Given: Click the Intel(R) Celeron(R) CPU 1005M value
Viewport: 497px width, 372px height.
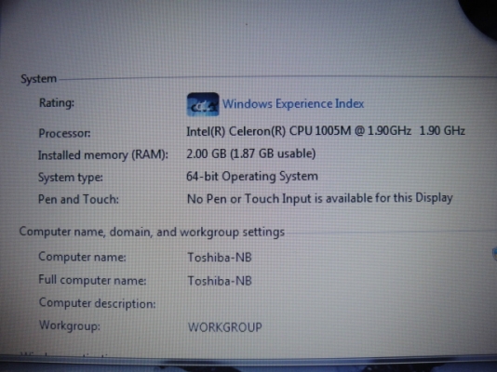Looking at the screenshot, I should (x=326, y=131).
